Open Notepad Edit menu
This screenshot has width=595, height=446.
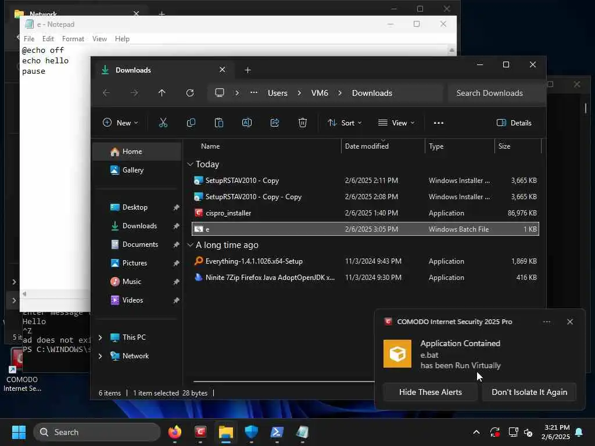(48, 39)
